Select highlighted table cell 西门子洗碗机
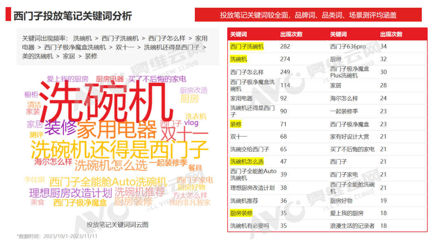 [247, 46]
